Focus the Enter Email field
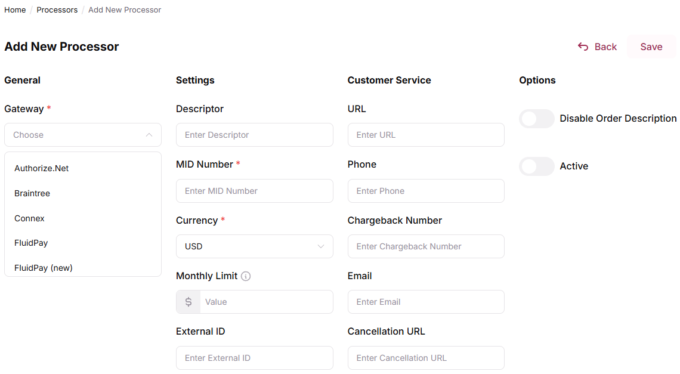This screenshot has height=374, width=680. click(x=426, y=302)
